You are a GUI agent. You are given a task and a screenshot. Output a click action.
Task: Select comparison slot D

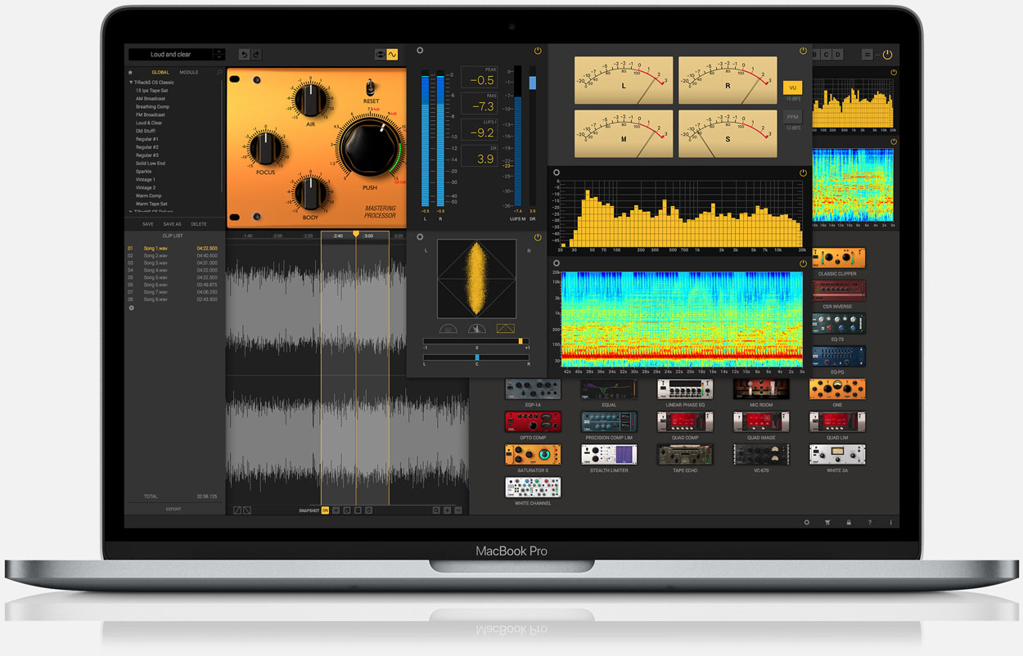point(838,55)
